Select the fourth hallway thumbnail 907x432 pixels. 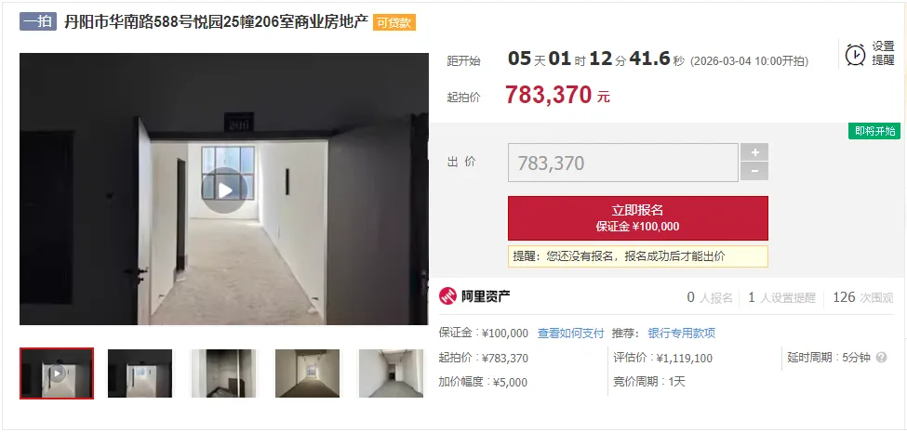[307, 373]
